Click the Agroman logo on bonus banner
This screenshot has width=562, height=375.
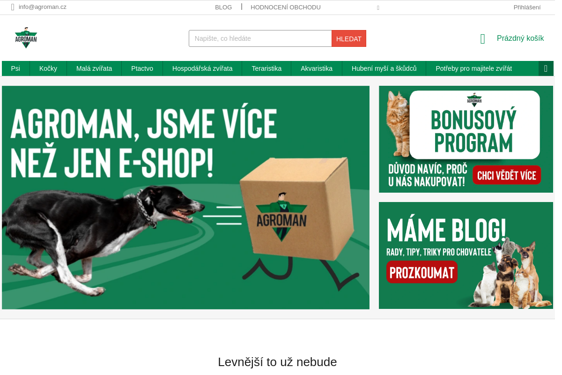474,100
